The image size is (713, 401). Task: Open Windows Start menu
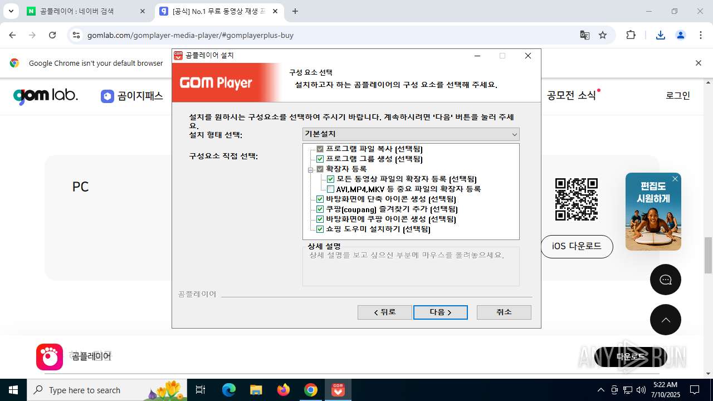pos(13,390)
